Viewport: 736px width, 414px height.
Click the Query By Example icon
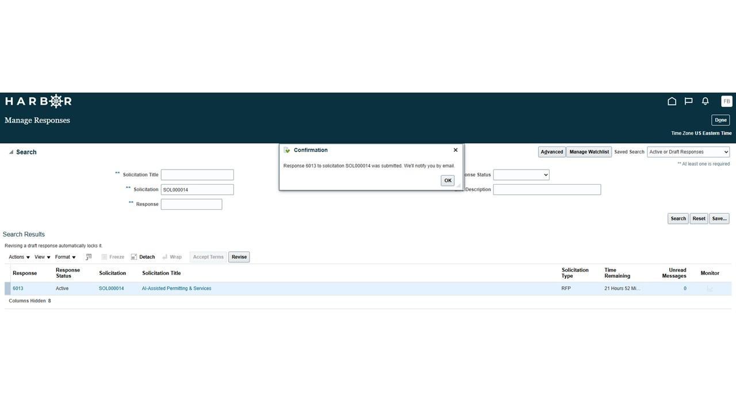pos(89,257)
